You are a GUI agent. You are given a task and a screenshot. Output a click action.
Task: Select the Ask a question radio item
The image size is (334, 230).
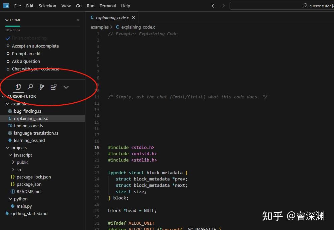[x=26, y=61]
